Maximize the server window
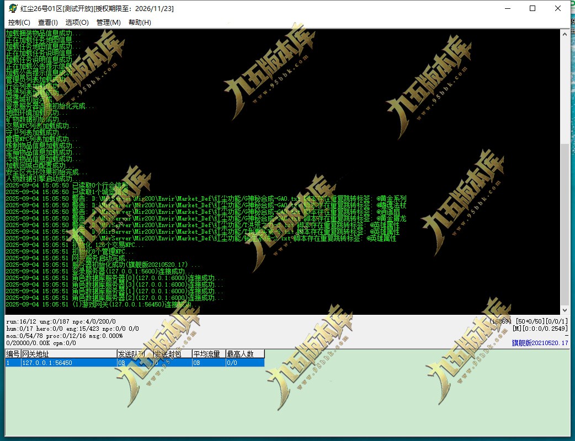575x441 pixels. (x=533, y=8)
